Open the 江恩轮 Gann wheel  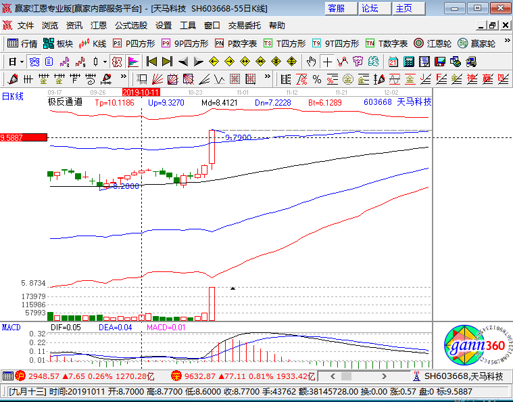pos(432,43)
